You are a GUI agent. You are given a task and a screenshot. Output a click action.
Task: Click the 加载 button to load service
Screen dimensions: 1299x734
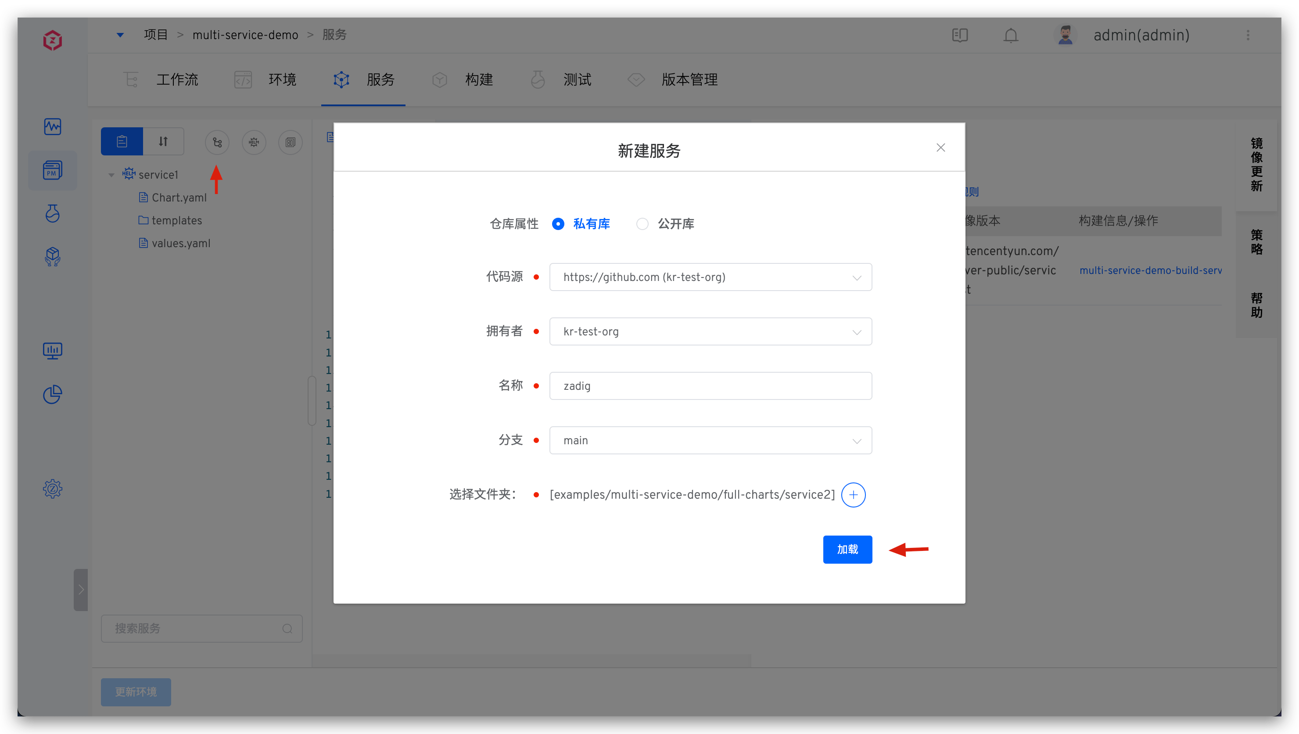(847, 549)
